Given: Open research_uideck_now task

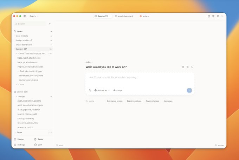Looking at the screenshot, I should tap(27, 123).
